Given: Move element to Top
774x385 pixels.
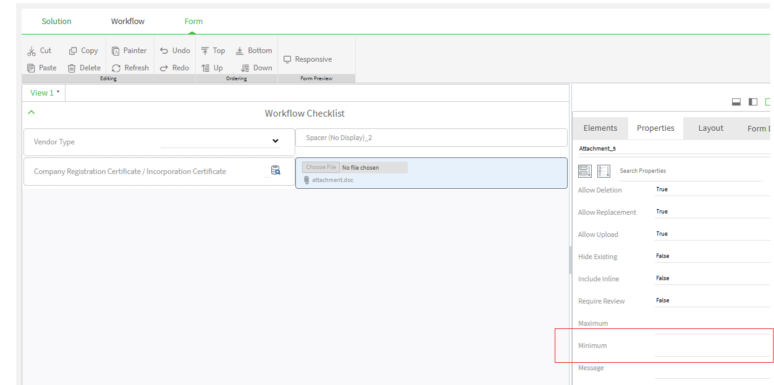Looking at the screenshot, I should pos(213,51).
